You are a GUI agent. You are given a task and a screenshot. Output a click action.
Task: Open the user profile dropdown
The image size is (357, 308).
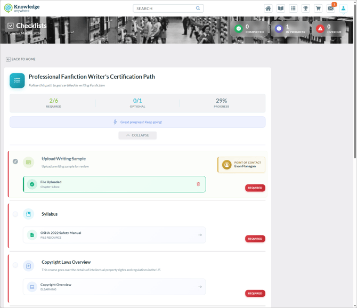click(344, 9)
